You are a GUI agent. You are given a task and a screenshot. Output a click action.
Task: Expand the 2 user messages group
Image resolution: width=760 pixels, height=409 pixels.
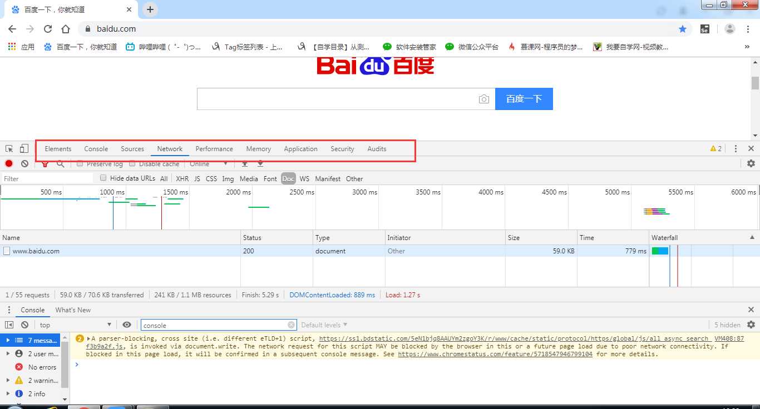tap(8, 353)
